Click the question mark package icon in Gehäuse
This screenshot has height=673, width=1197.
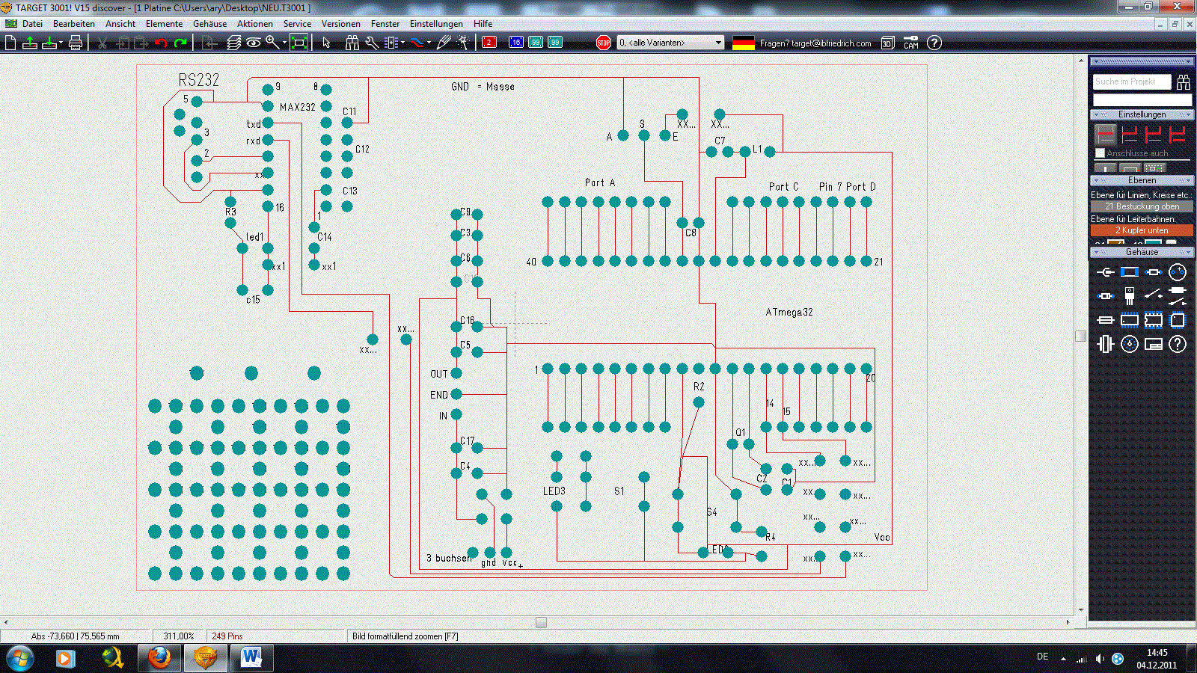click(x=1178, y=344)
